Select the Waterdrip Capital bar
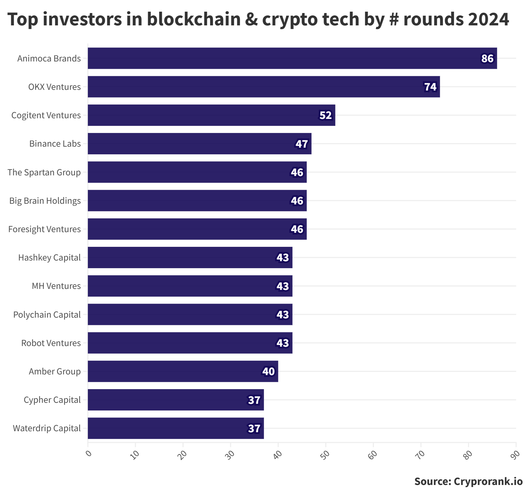Viewport: 530px width, 495px height. coord(176,428)
